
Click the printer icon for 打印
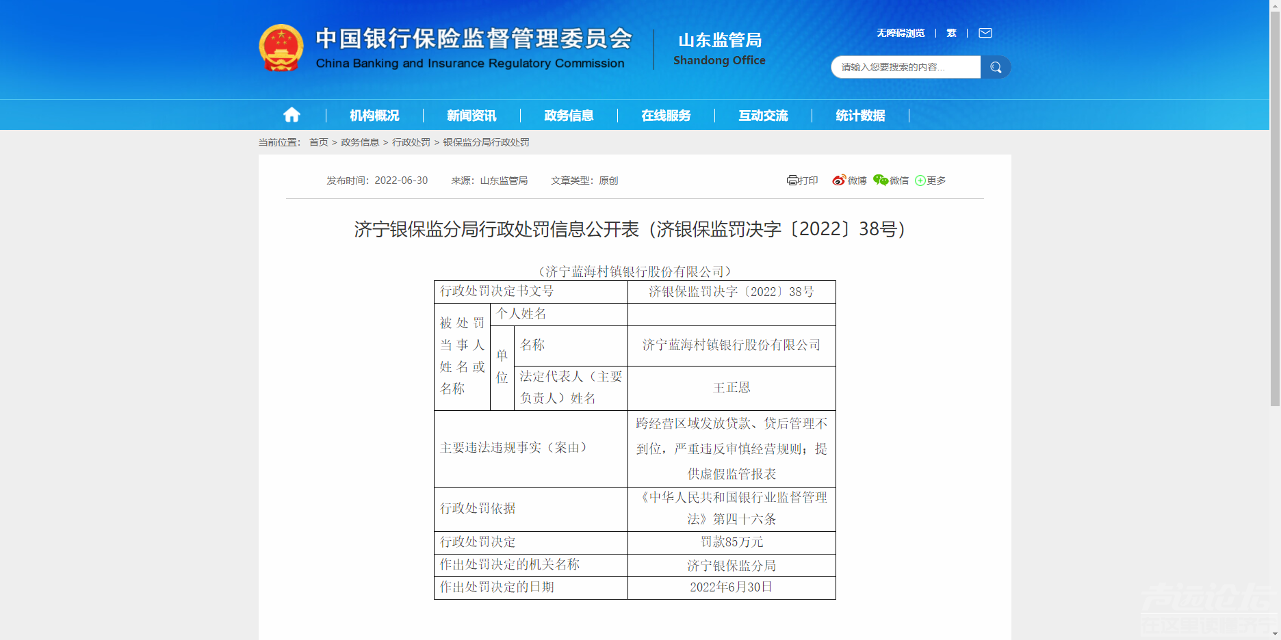(x=792, y=181)
